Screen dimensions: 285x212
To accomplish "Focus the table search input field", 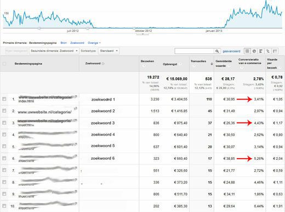I will pyautogui.click(x=194, y=51).
